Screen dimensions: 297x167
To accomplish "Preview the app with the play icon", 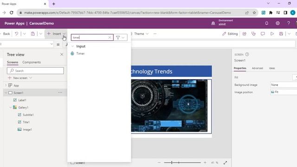I will 272,34.
